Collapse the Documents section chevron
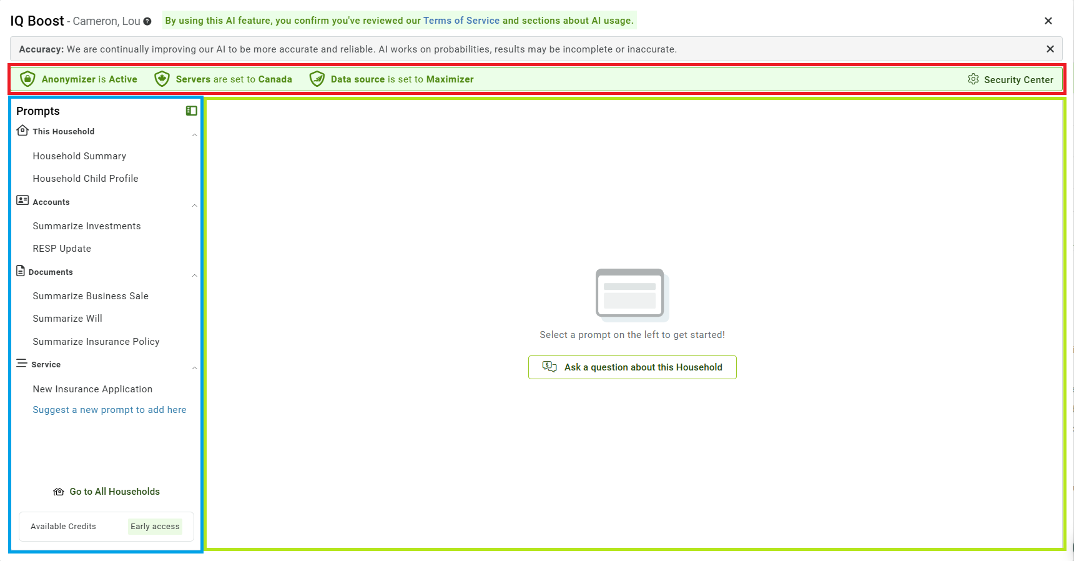The width and height of the screenshot is (1074, 561). tap(194, 276)
